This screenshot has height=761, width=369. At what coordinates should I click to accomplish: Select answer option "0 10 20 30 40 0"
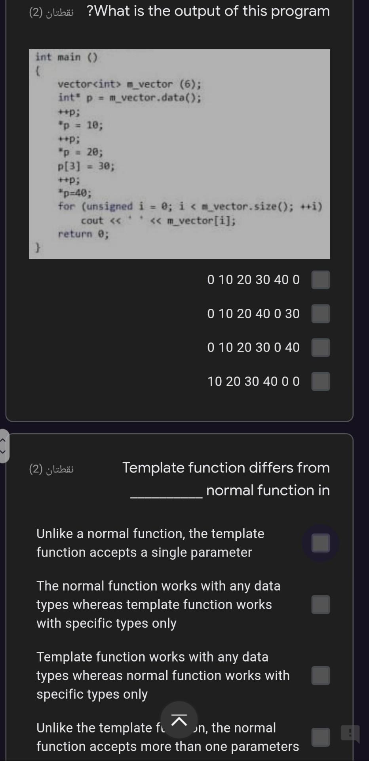pyautogui.click(x=321, y=280)
